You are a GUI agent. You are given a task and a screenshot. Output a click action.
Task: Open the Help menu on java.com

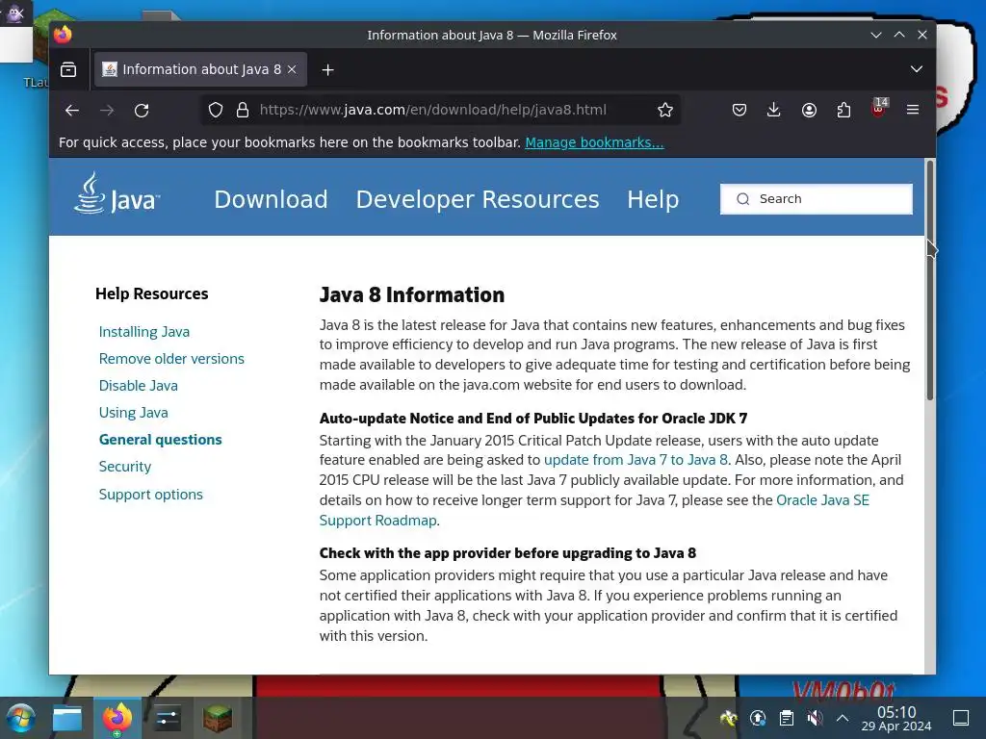653,199
